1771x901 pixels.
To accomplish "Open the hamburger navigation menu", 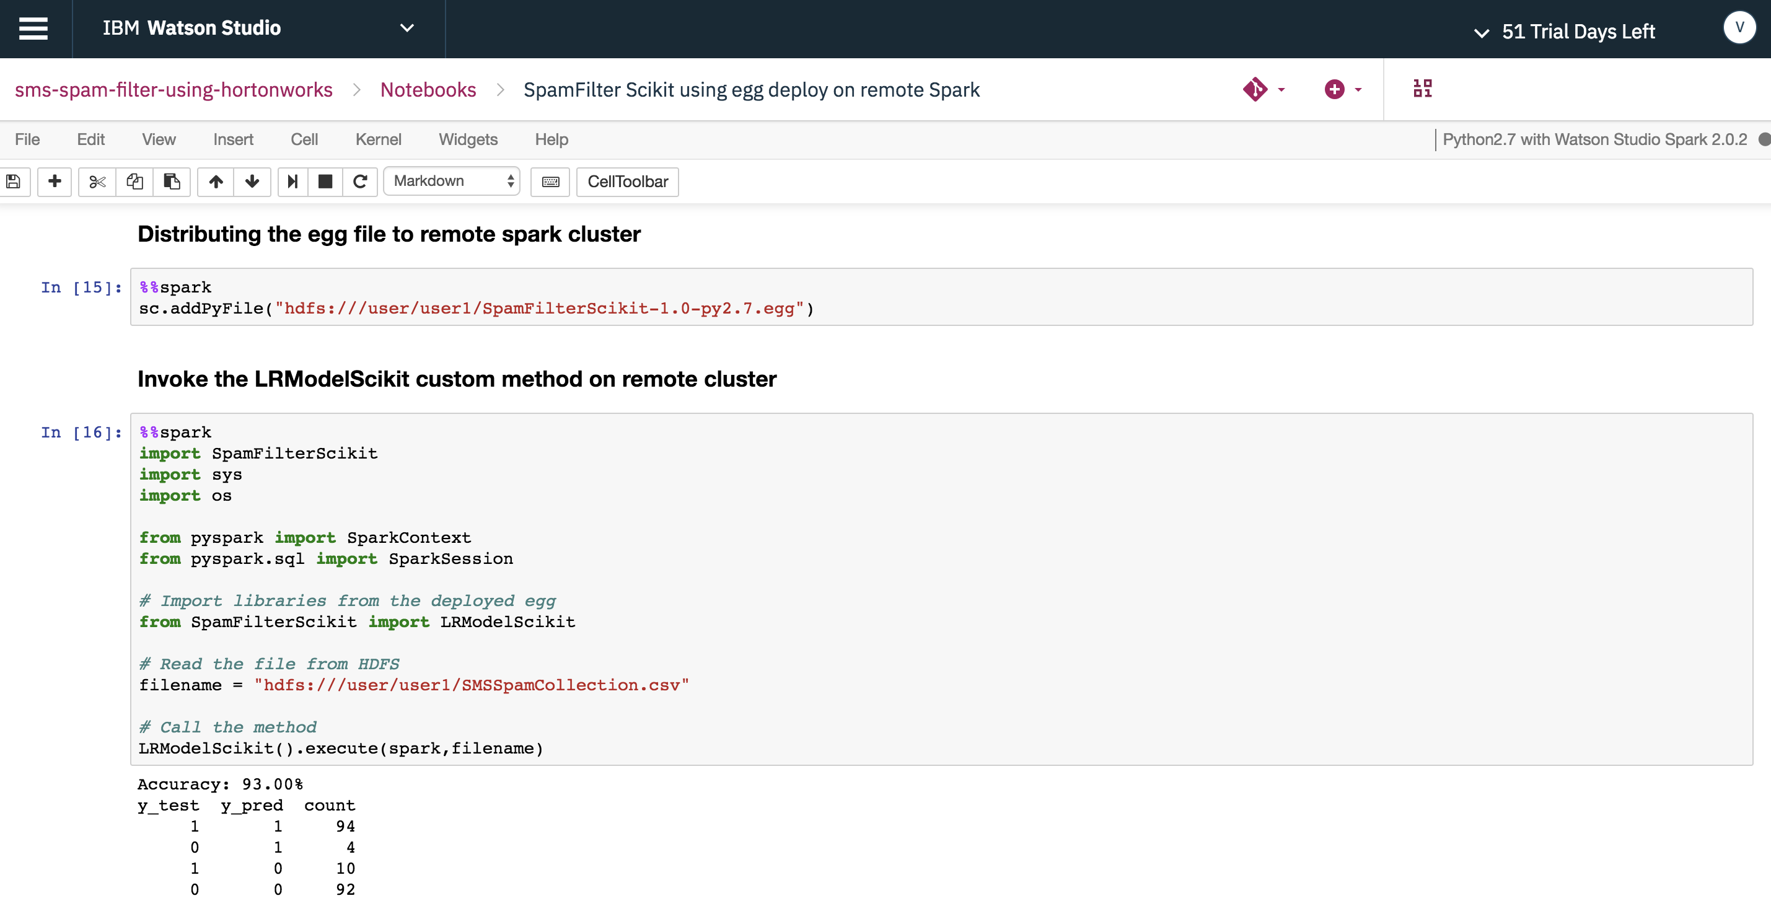I will (x=33, y=28).
